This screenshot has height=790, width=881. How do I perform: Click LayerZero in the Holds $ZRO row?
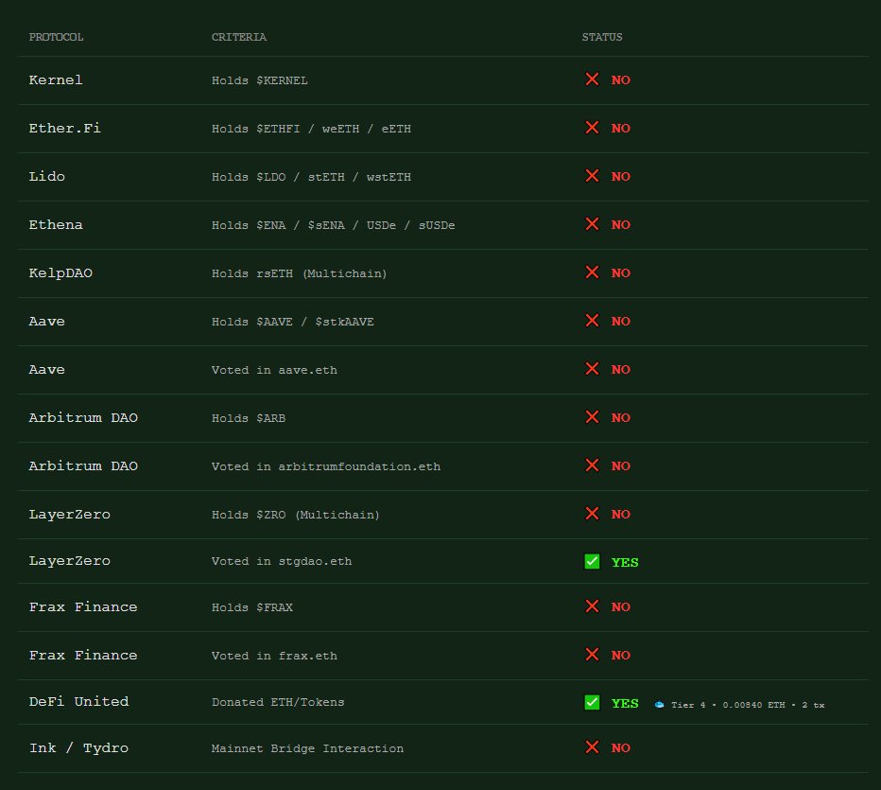pyautogui.click(x=70, y=515)
